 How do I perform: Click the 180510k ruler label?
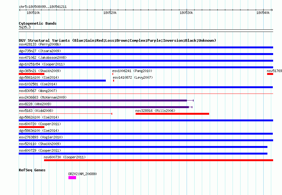click(33, 13)
